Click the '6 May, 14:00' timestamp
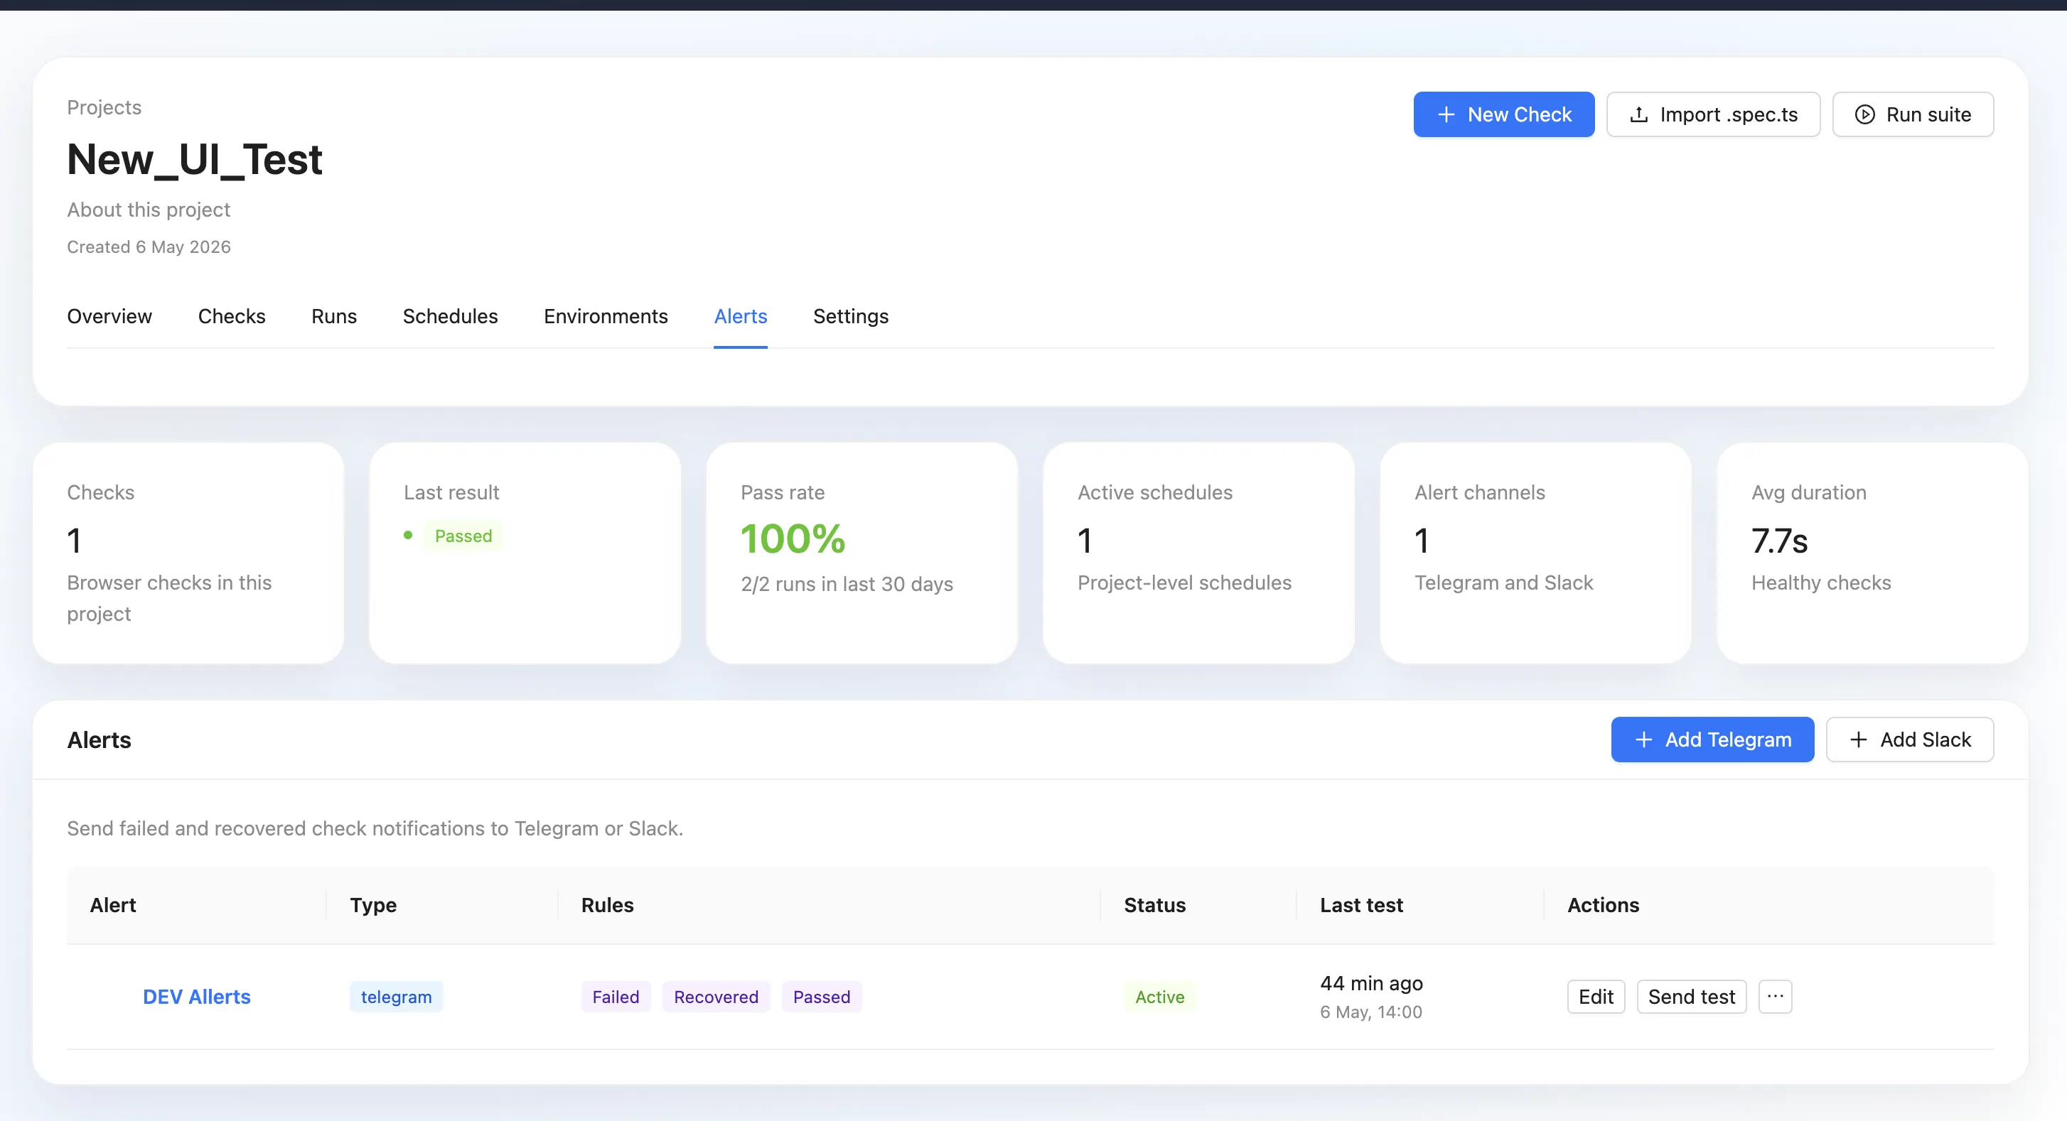Screen dimensions: 2067x1121 (1371, 1012)
